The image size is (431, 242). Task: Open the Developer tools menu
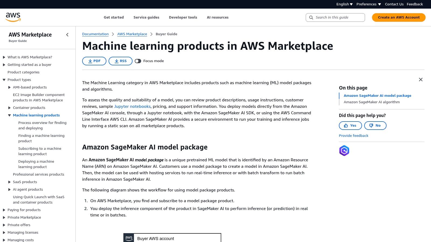pyautogui.click(x=183, y=17)
